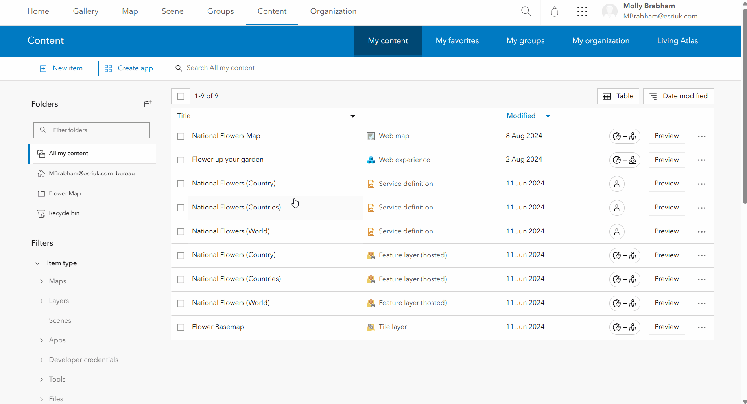This screenshot has height=404, width=747.
Task: Open sharing settings for Flower up your garden
Action: point(625,160)
